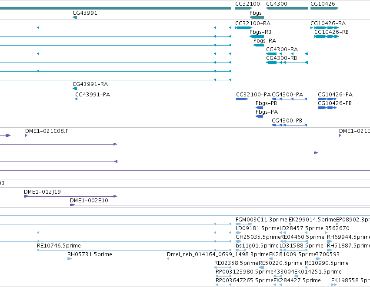The width and height of the screenshot is (370, 287).
Task: Select the CG43991 gene label
Action: point(85,13)
